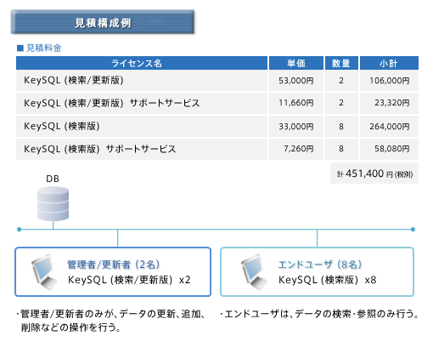Click the subtotal 264,000円
The width and height of the screenshot is (433, 353).
tap(390, 126)
